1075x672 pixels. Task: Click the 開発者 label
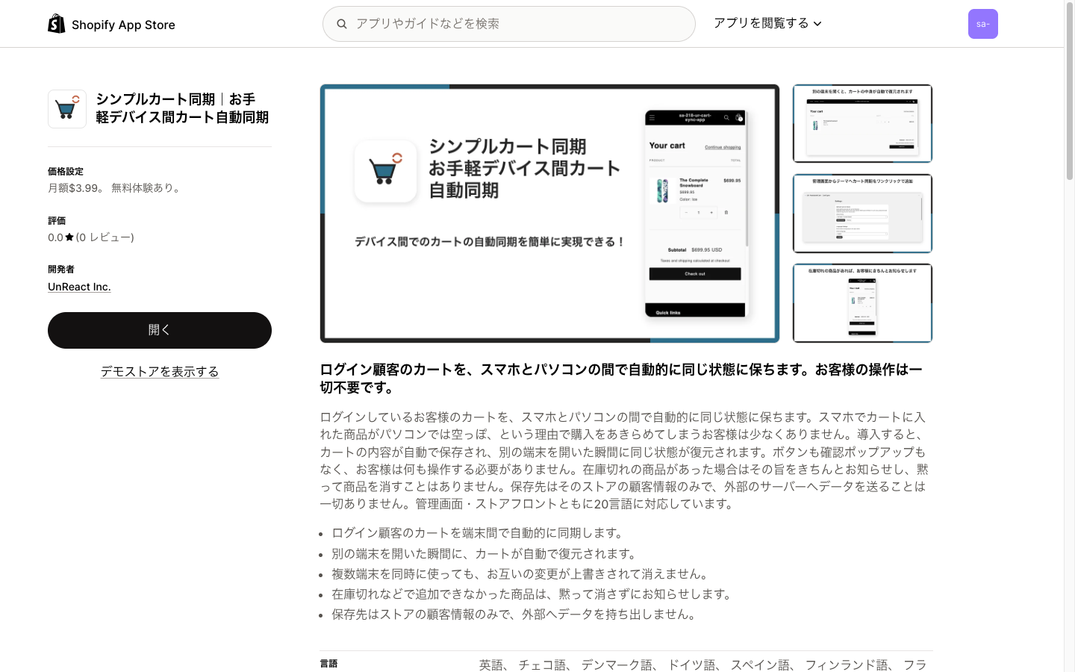coord(61,270)
